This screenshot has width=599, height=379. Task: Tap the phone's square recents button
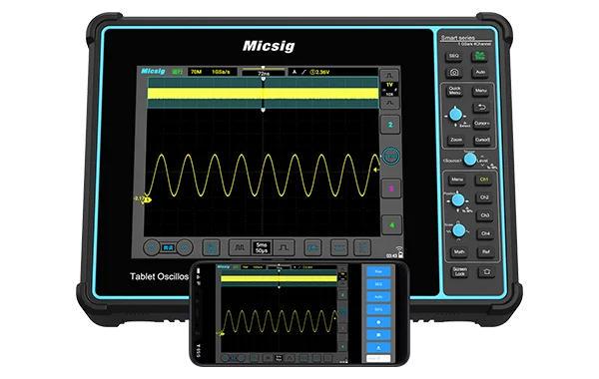click(378, 335)
